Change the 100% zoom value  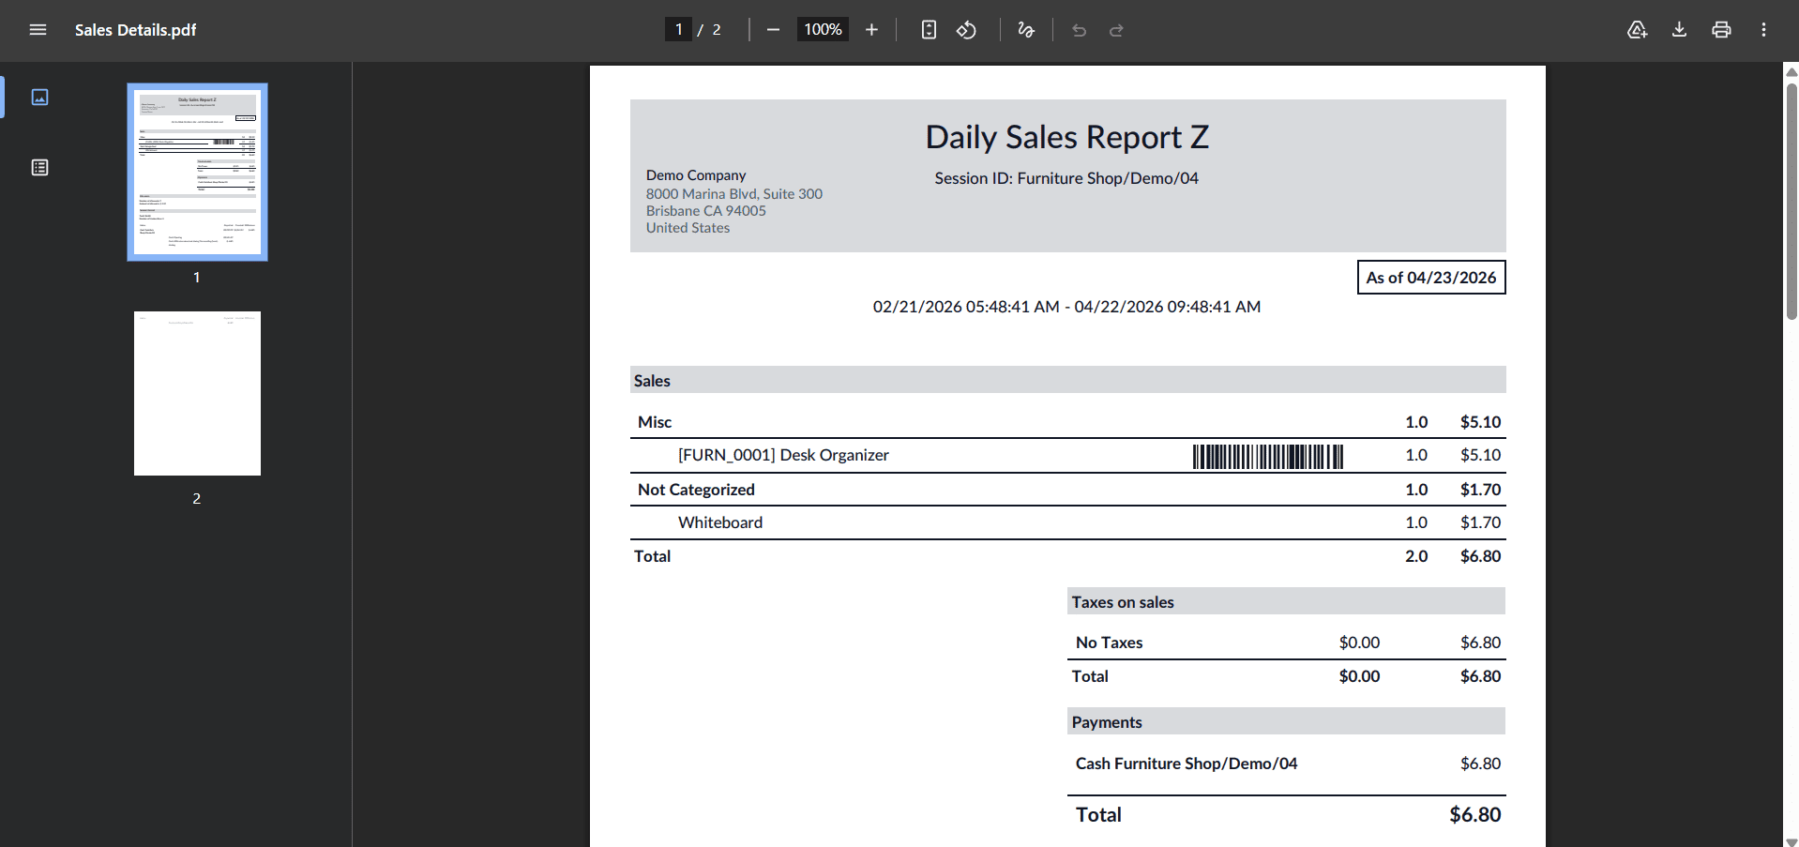point(821,29)
